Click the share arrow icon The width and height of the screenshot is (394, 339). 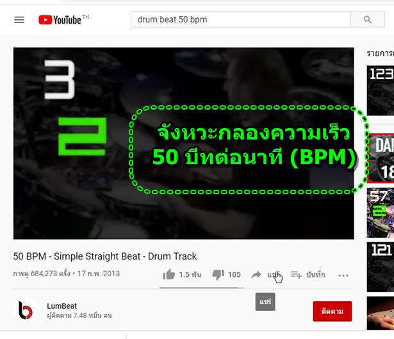(x=256, y=275)
